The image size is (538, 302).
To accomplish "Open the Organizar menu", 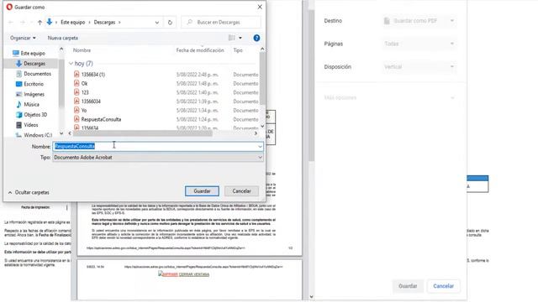I will tap(23, 38).
